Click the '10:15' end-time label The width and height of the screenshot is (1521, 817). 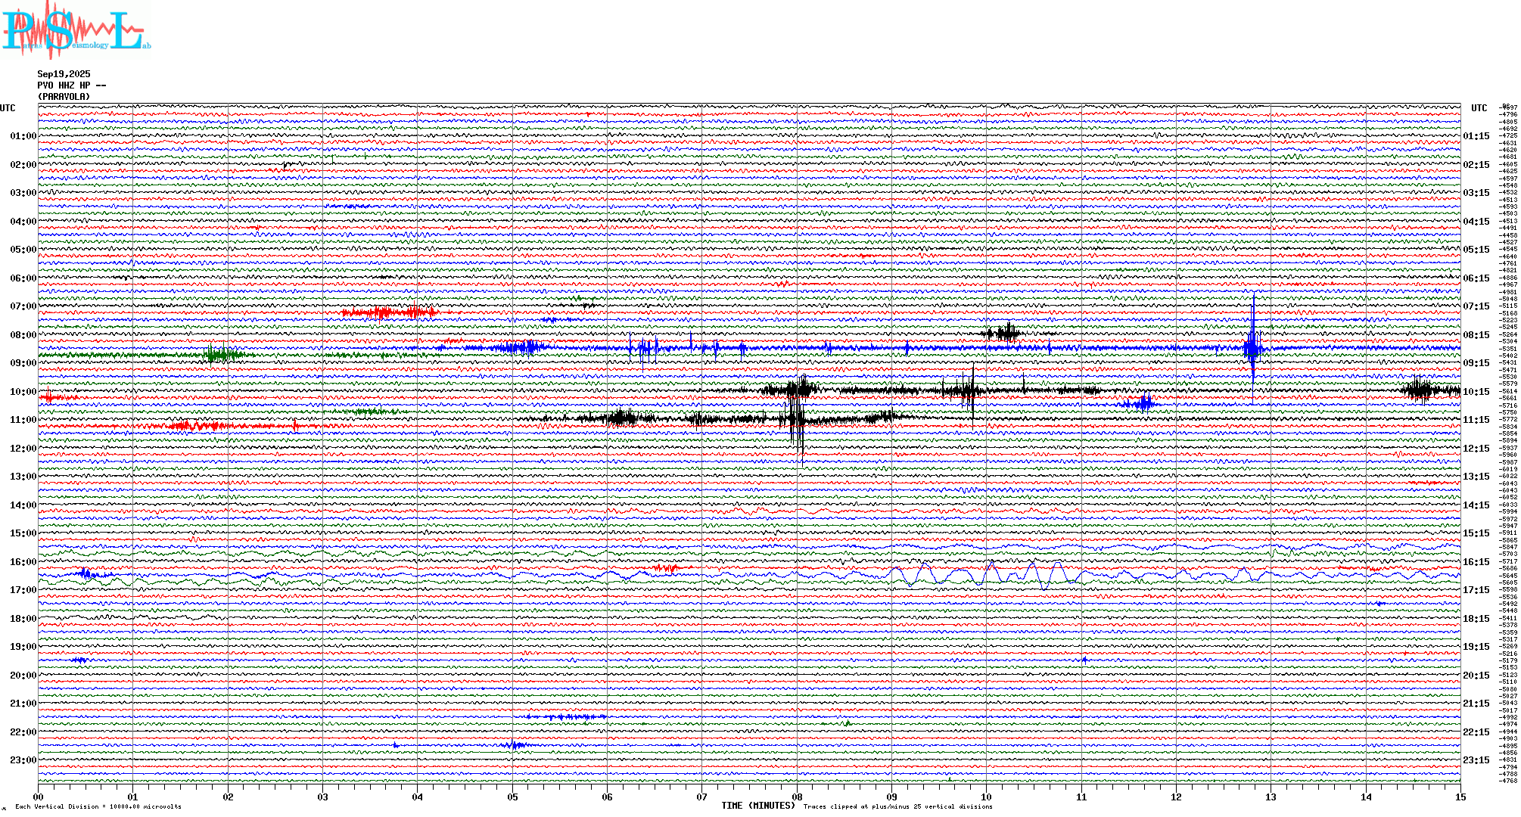pos(1476,392)
